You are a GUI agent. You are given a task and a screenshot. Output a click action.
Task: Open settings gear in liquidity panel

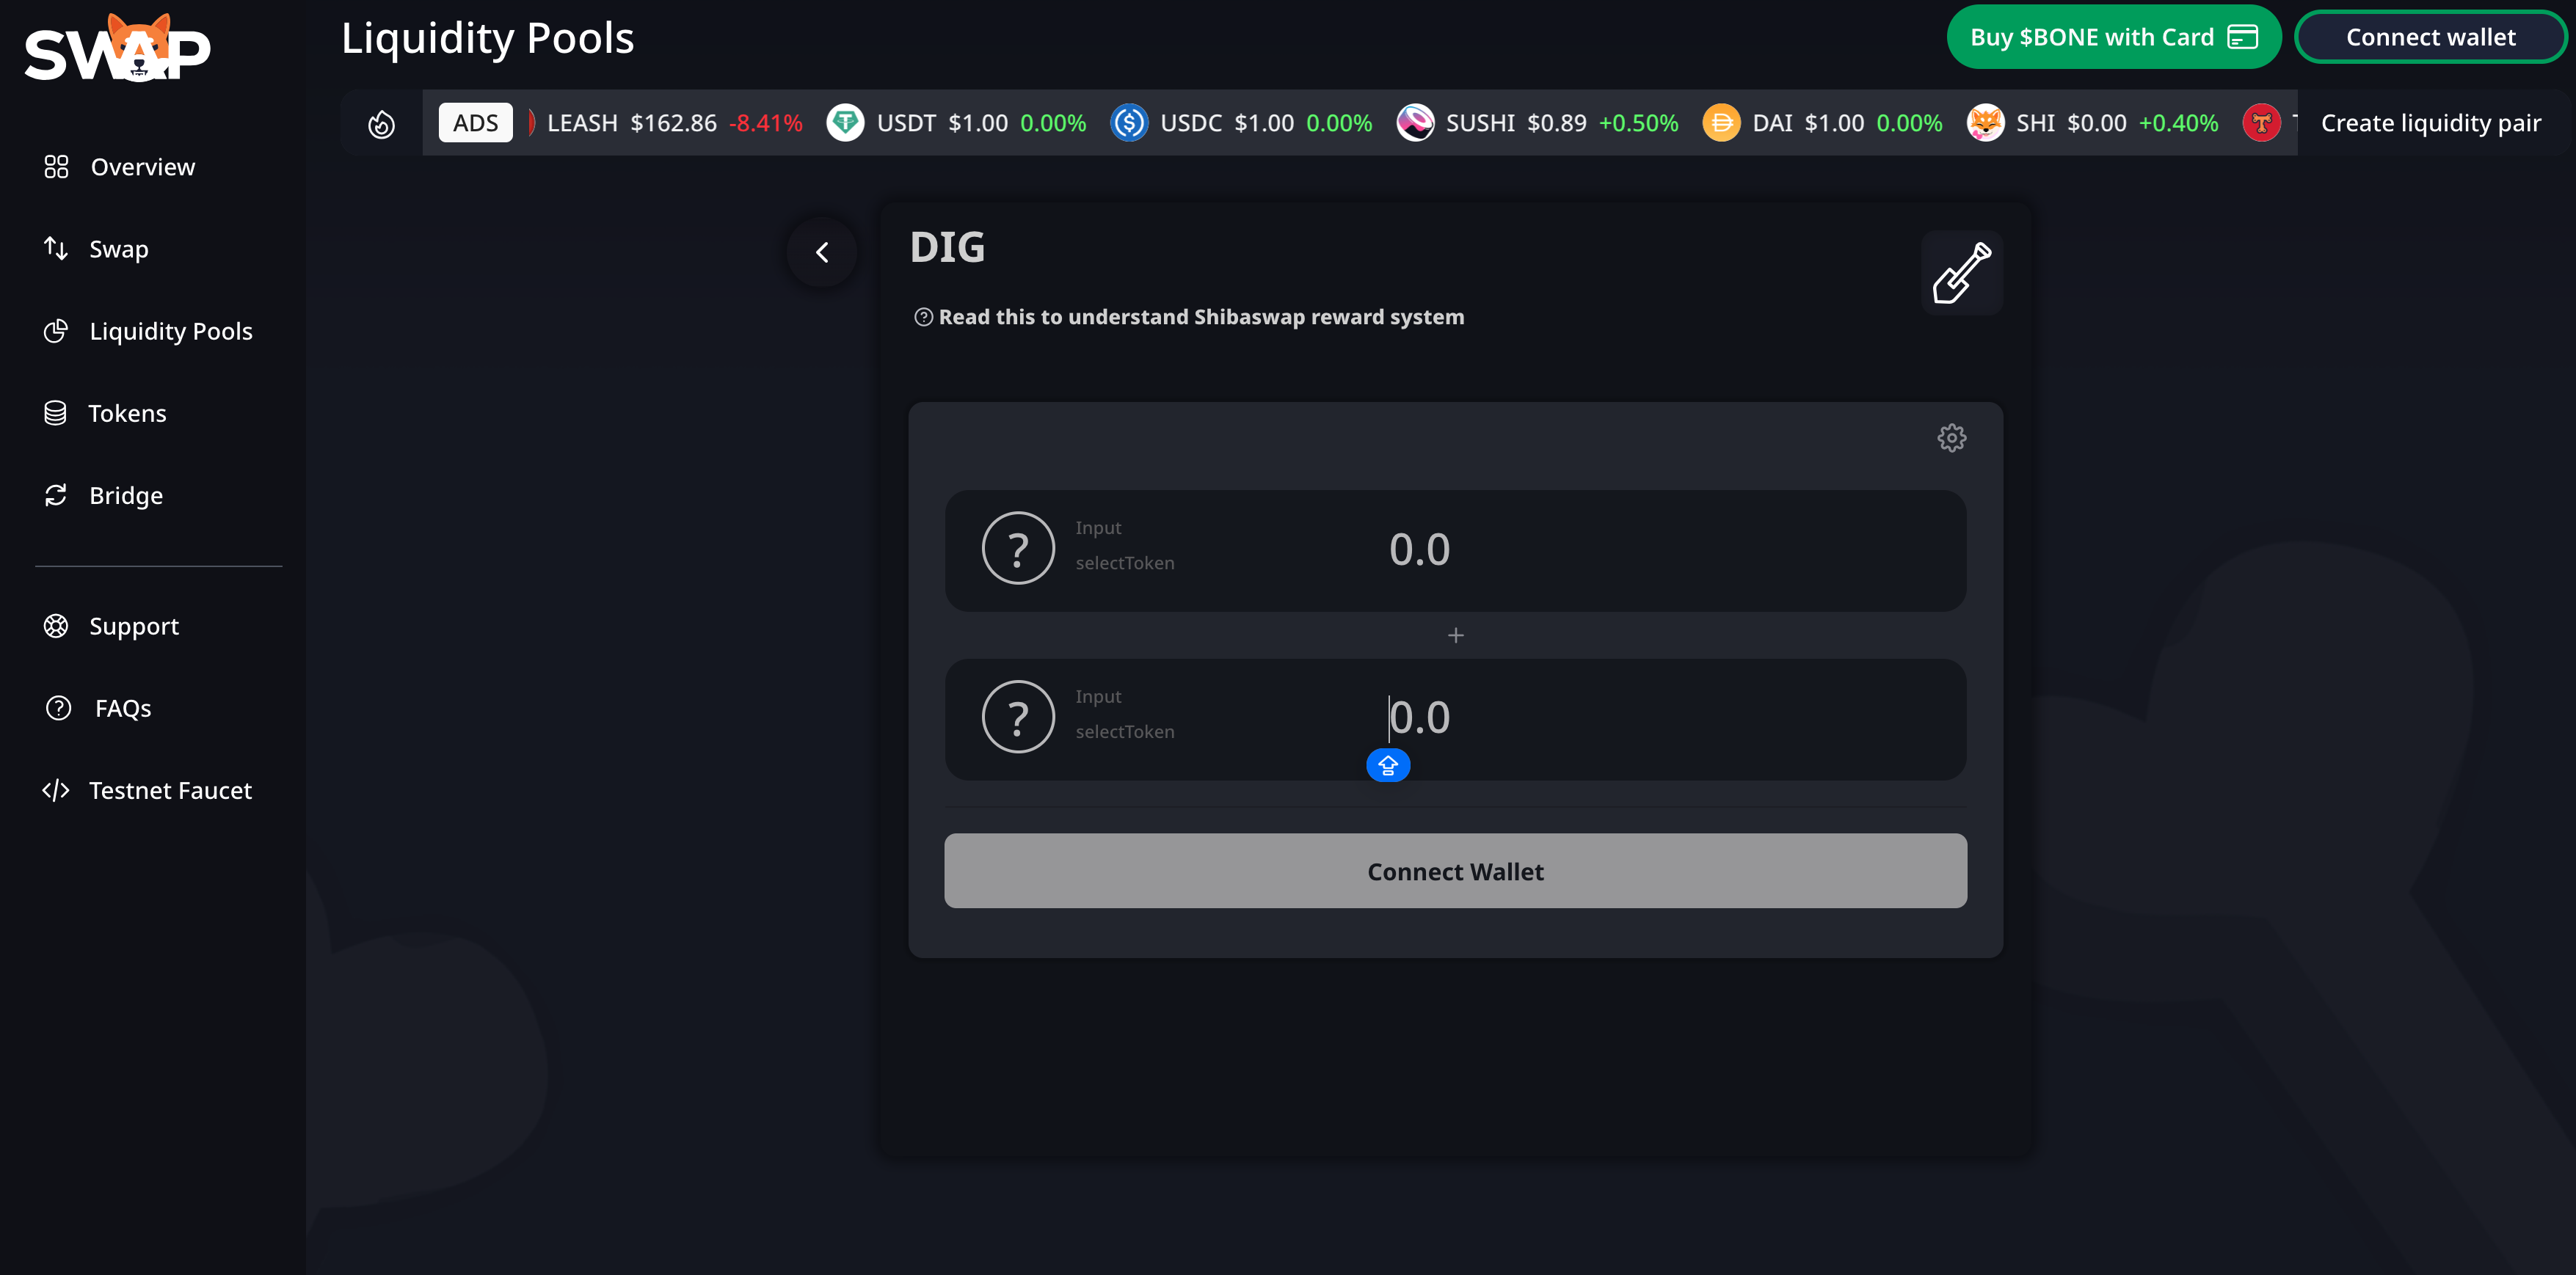[1951, 438]
